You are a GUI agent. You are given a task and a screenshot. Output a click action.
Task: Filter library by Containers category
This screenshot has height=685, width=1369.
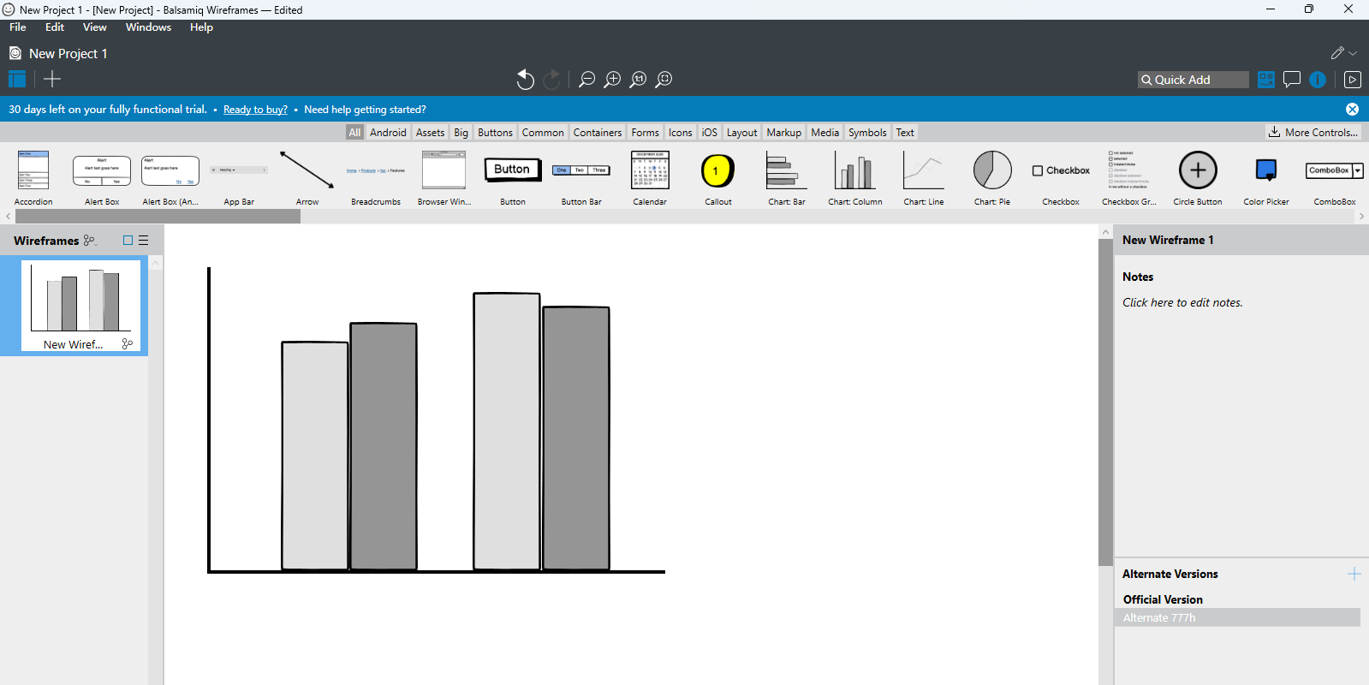click(x=598, y=133)
